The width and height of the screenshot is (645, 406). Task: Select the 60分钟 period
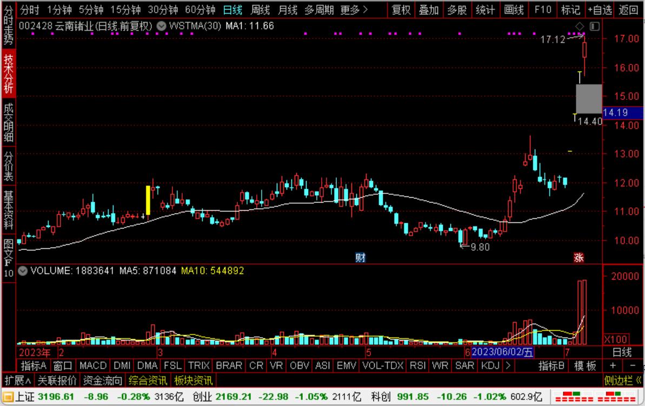201,10
